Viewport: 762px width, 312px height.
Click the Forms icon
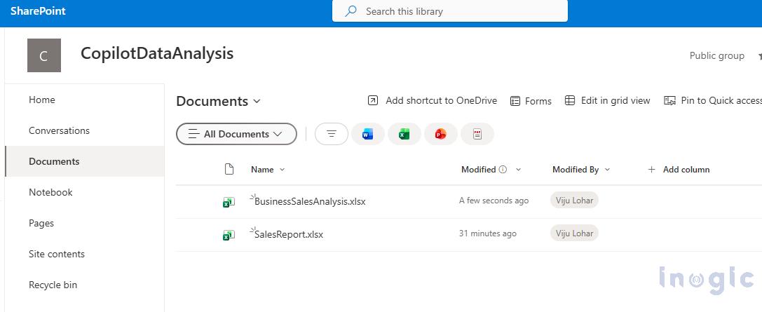(515, 101)
